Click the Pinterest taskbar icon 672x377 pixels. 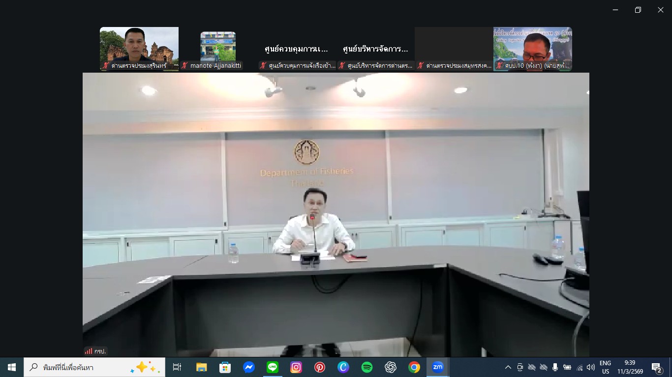(320, 367)
